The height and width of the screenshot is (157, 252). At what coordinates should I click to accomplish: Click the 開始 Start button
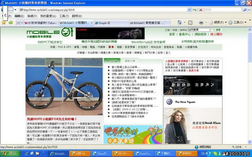(x=10, y=154)
